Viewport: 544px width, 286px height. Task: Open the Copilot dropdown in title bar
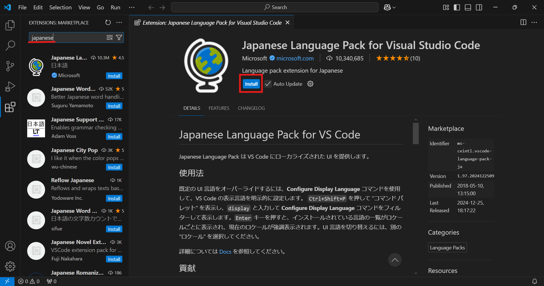click(x=390, y=7)
